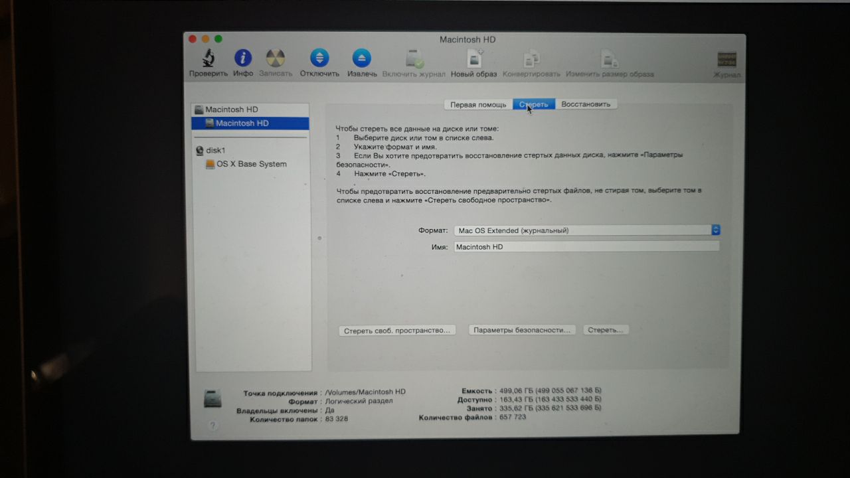Open the Формат dropdown menu
850x478 pixels.
coord(587,230)
